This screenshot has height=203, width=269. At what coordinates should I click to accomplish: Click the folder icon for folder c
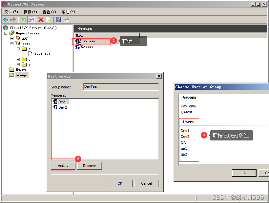24,65
